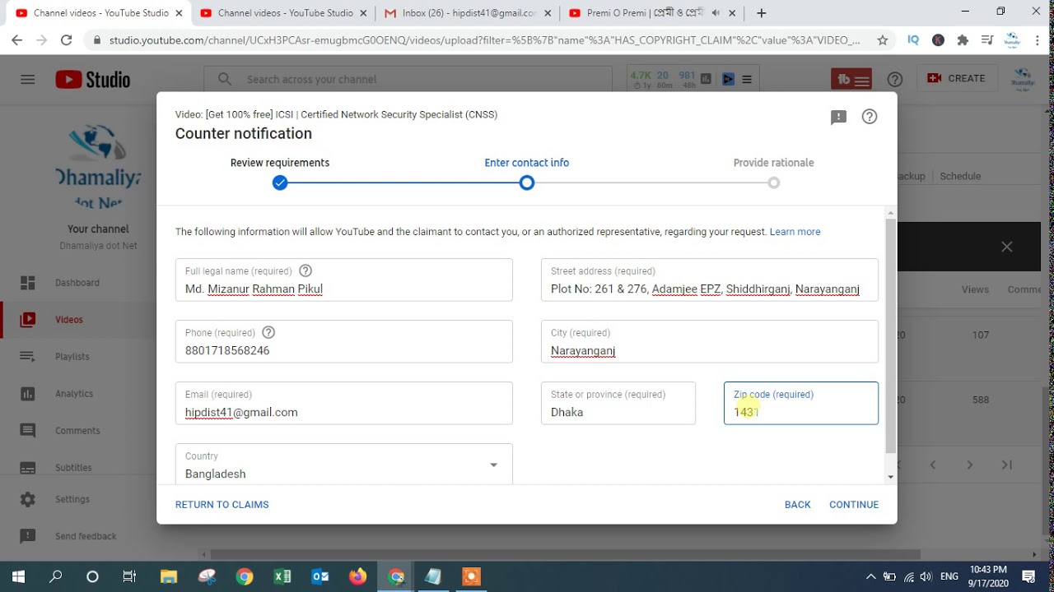Viewport: 1054px width, 592px height.
Task: Click the Zip code field
Action: [801, 403]
